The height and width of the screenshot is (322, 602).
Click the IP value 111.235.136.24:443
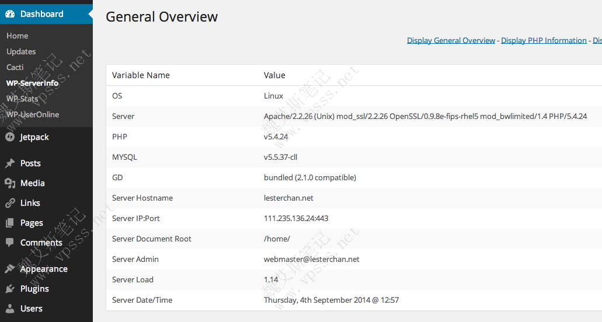click(296, 219)
